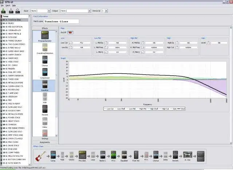Click the Delay pedal in Effect Chain
This screenshot has width=233, height=170.
[165, 155]
